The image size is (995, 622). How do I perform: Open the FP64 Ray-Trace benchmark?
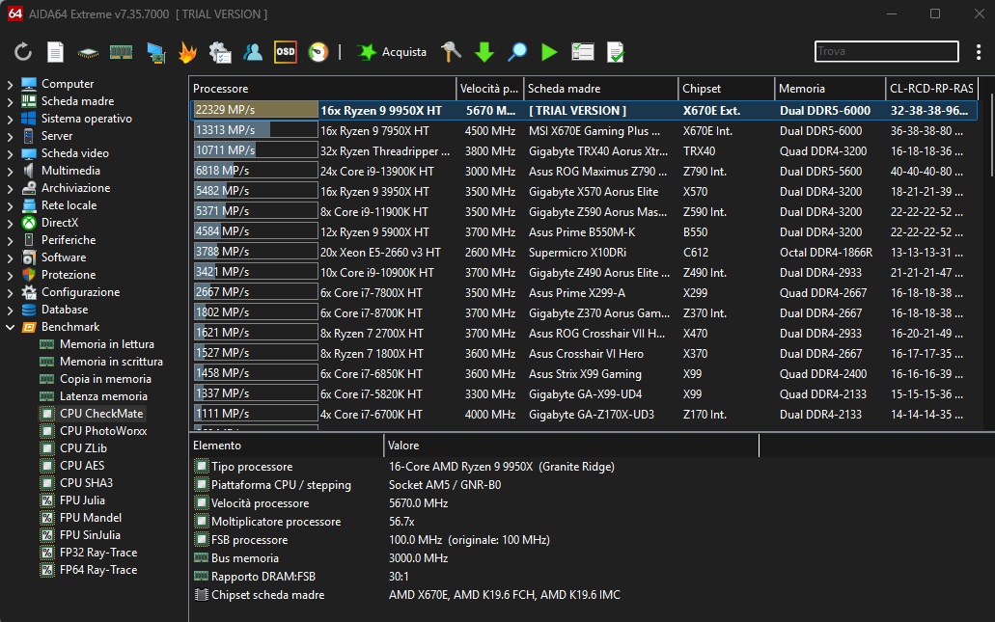click(x=98, y=570)
